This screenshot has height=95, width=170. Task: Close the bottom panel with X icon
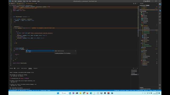point(137,68)
